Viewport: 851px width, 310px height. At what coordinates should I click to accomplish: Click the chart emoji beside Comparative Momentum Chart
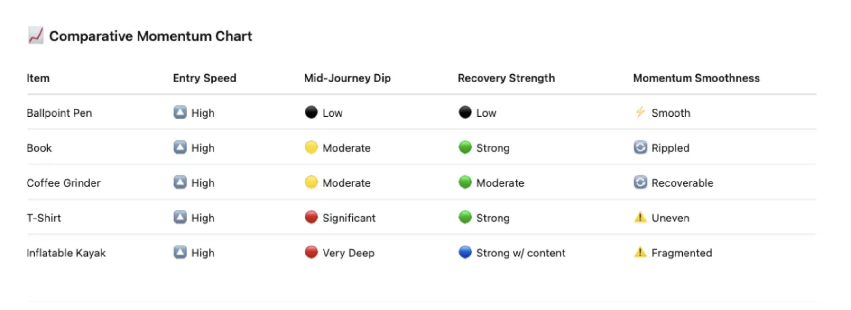click(36, 36)
